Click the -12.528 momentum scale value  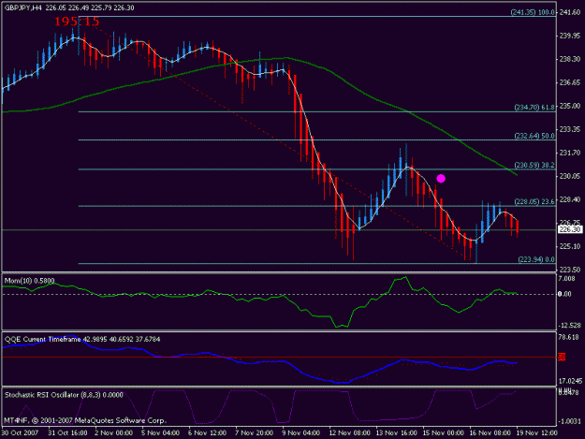pos(569,325)
